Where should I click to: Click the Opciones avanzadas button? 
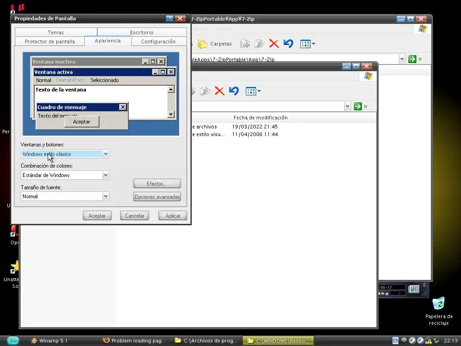pyautogui.click(x=157, y=197)
